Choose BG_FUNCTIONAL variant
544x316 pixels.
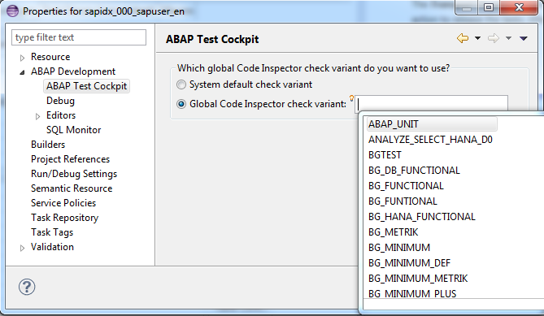click(x=406, y=186)
